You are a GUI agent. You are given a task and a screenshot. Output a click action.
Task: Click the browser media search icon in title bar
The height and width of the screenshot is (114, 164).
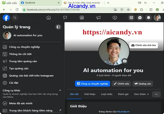click(x=139, y=3)
